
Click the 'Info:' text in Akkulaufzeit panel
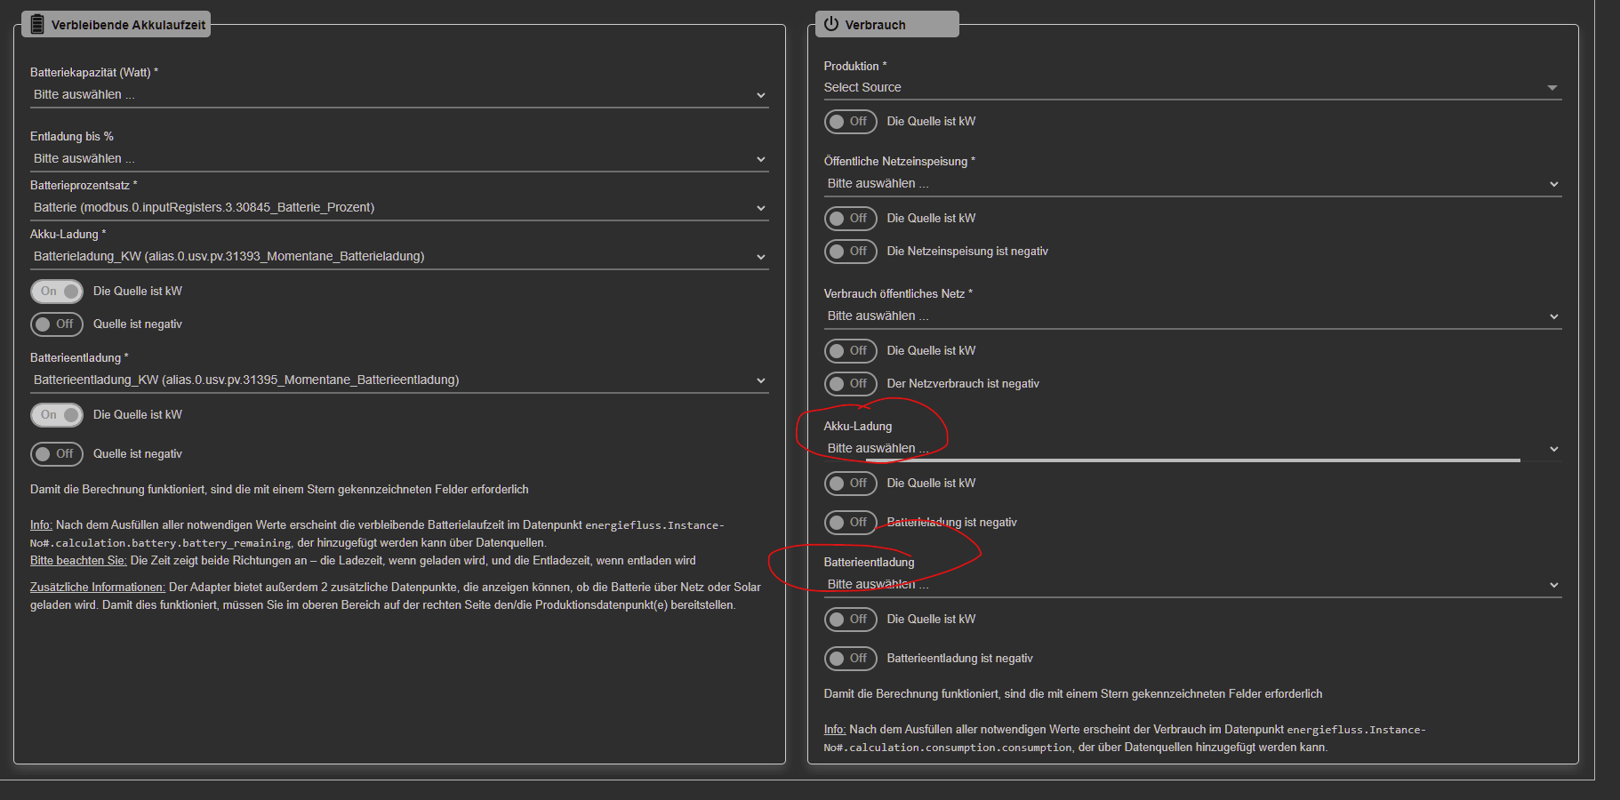[x=41, y=525]
